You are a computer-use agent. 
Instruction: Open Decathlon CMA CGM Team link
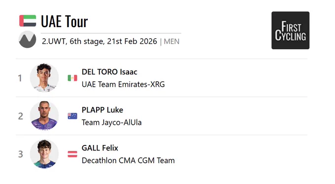pos(128,160)
